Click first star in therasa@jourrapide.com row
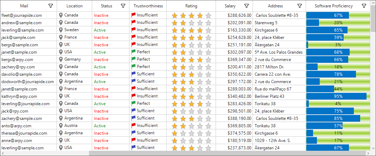 [174, 134]
